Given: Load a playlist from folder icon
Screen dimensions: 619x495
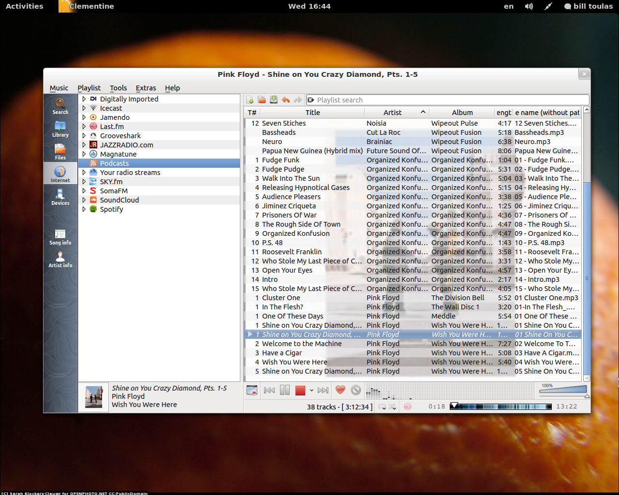Looking at the screenshot, I should (x=262, y=100).
